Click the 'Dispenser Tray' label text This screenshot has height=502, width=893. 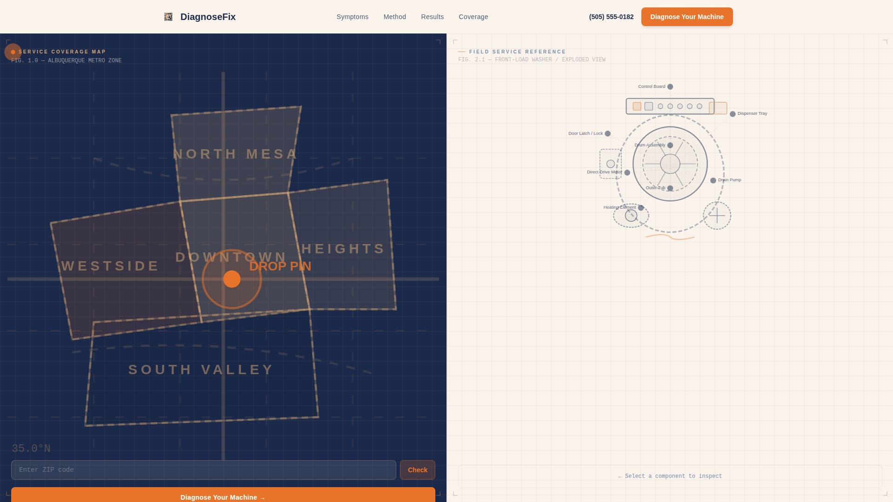pos(752,113)
